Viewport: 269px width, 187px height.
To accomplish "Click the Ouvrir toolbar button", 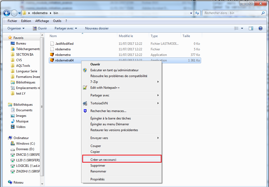I will coord(40,28).
